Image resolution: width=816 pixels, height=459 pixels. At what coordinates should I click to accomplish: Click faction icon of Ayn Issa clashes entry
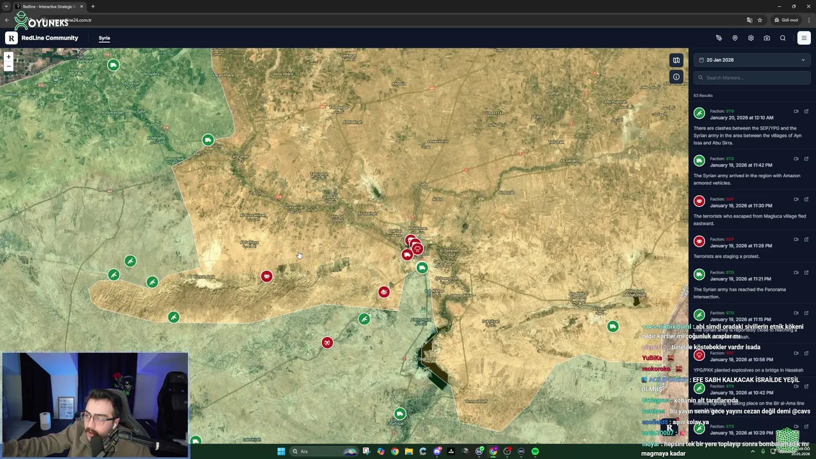pos(699,113)
